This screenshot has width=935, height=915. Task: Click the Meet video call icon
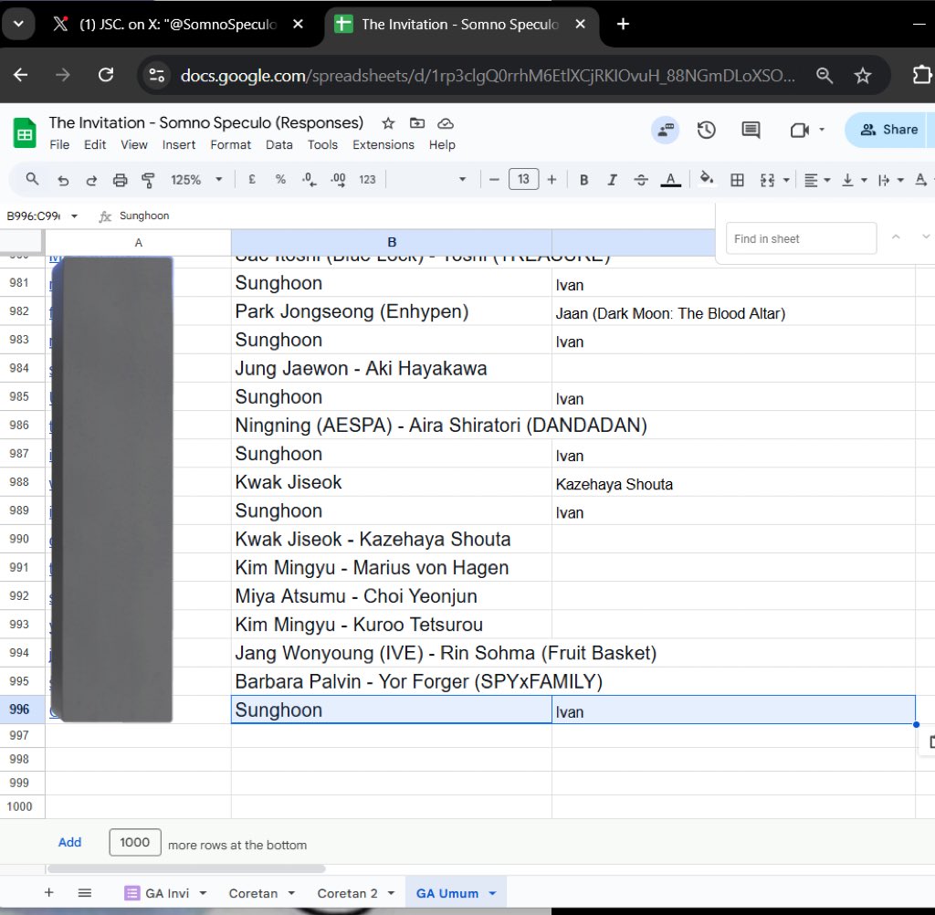(798, 130)
